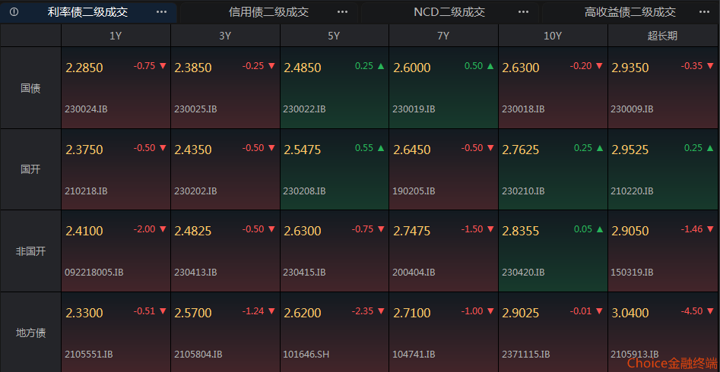Select the 10Y column header
Viewport: 720px width, 372px height.
[x=553, y=36]
